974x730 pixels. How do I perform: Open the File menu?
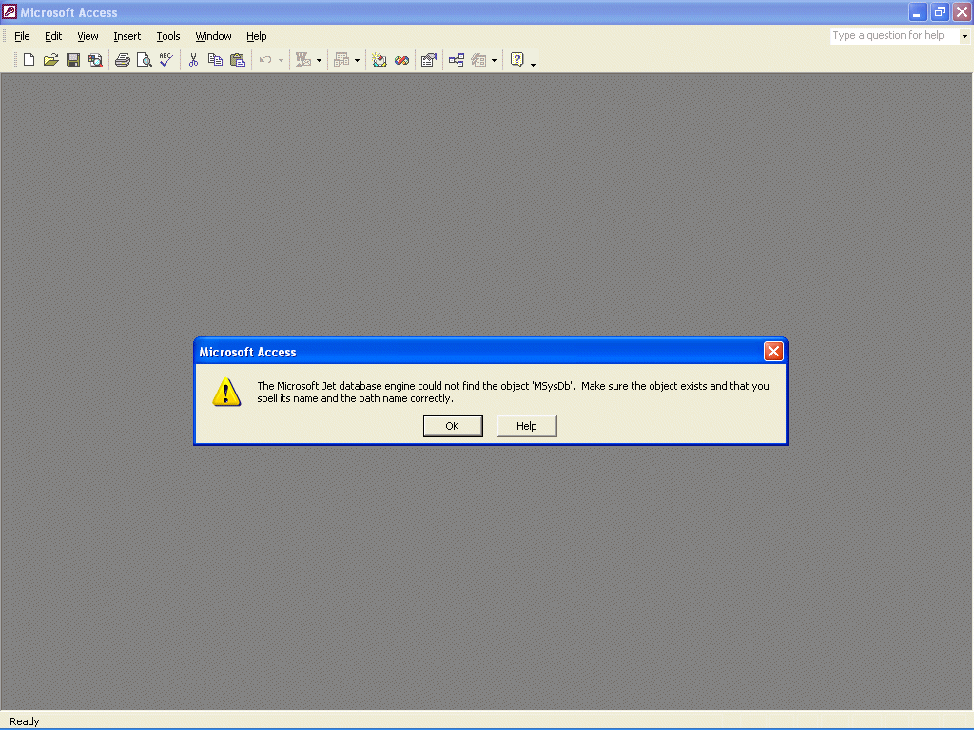(x=22, y=36)
